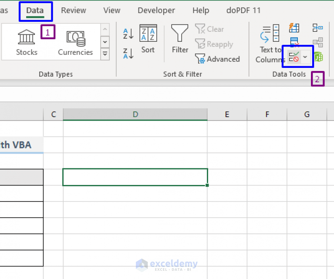Open Manage Data Model icon
This screenshot has height=279, width=334.
[318, 57]
